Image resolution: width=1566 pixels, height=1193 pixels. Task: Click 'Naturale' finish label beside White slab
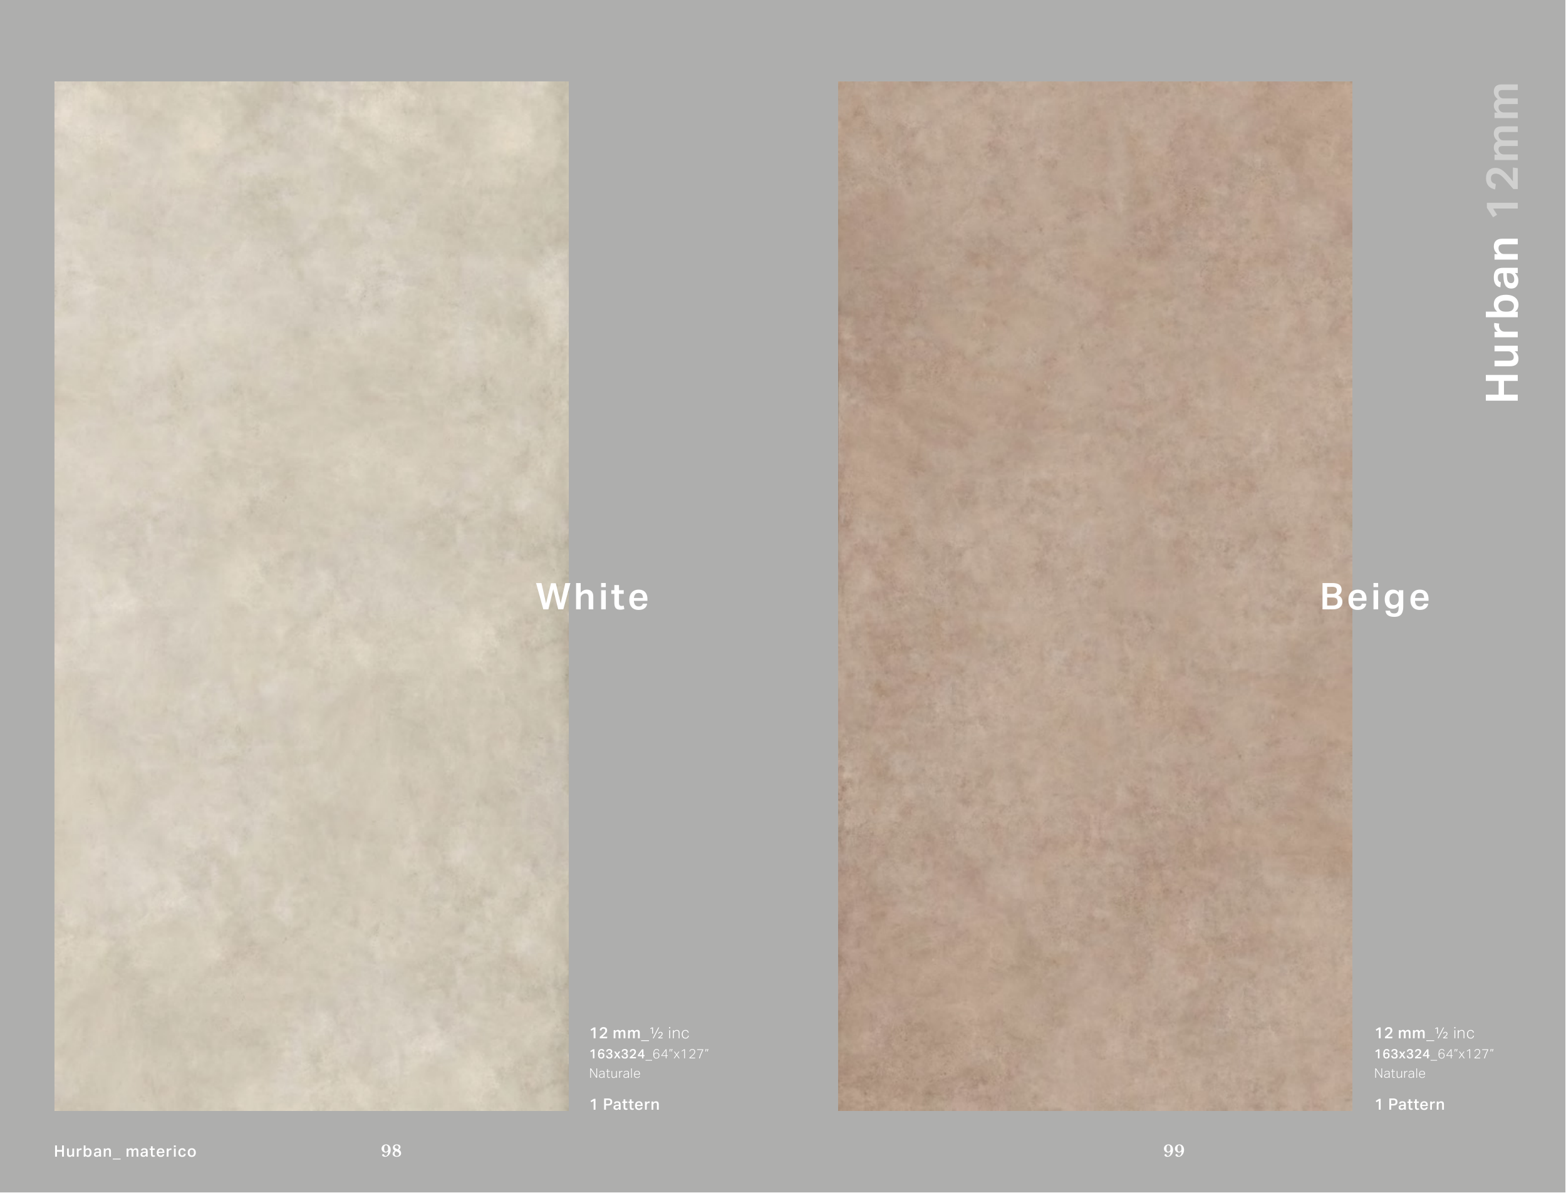pyautogui.click(x=614, y=1073)
